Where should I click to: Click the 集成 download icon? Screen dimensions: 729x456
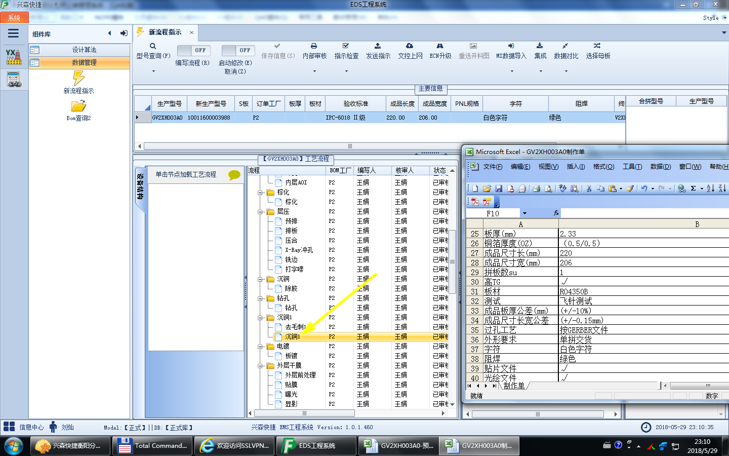point(540,46)
